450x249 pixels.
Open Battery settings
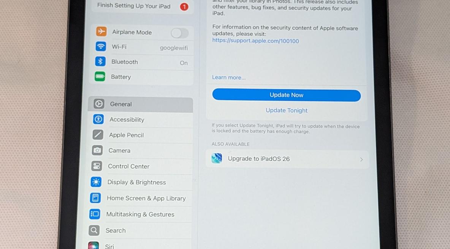(x=141, y=77)
